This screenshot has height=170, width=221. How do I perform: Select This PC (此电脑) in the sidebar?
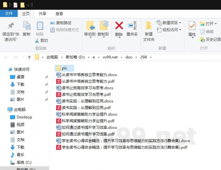coord(17,110)
